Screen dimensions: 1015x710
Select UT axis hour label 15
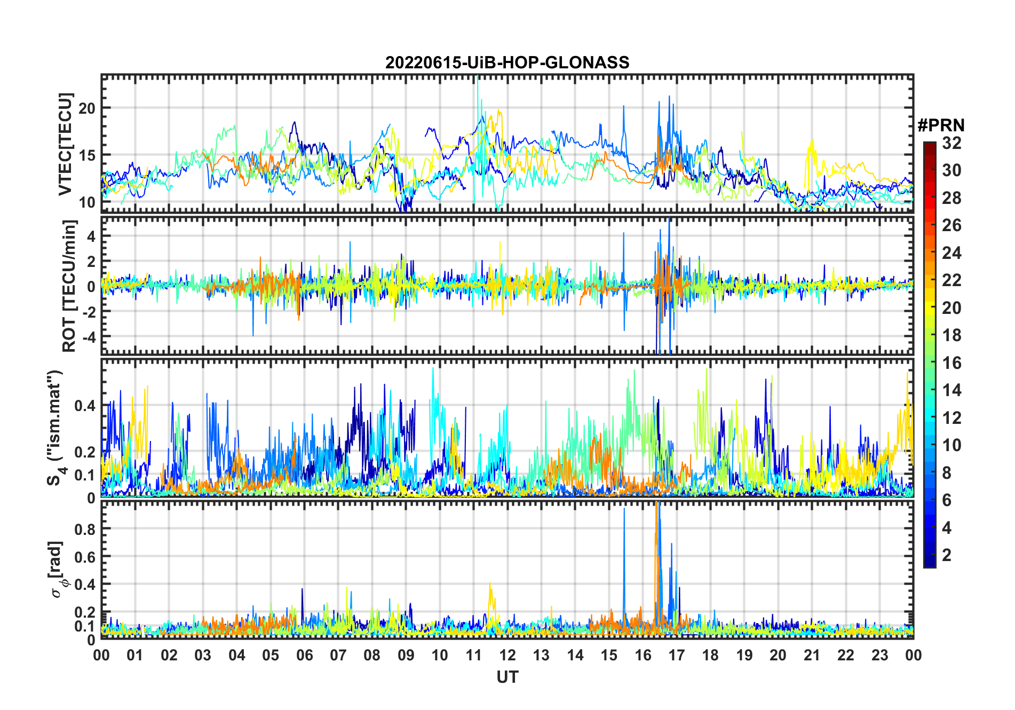pos(609,656)
